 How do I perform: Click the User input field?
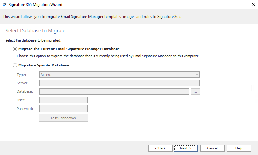pos(63,100)
